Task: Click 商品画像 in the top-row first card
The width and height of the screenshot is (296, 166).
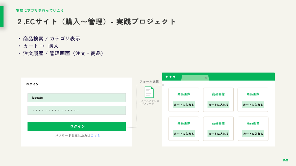Action: click(x=184, y=94)
